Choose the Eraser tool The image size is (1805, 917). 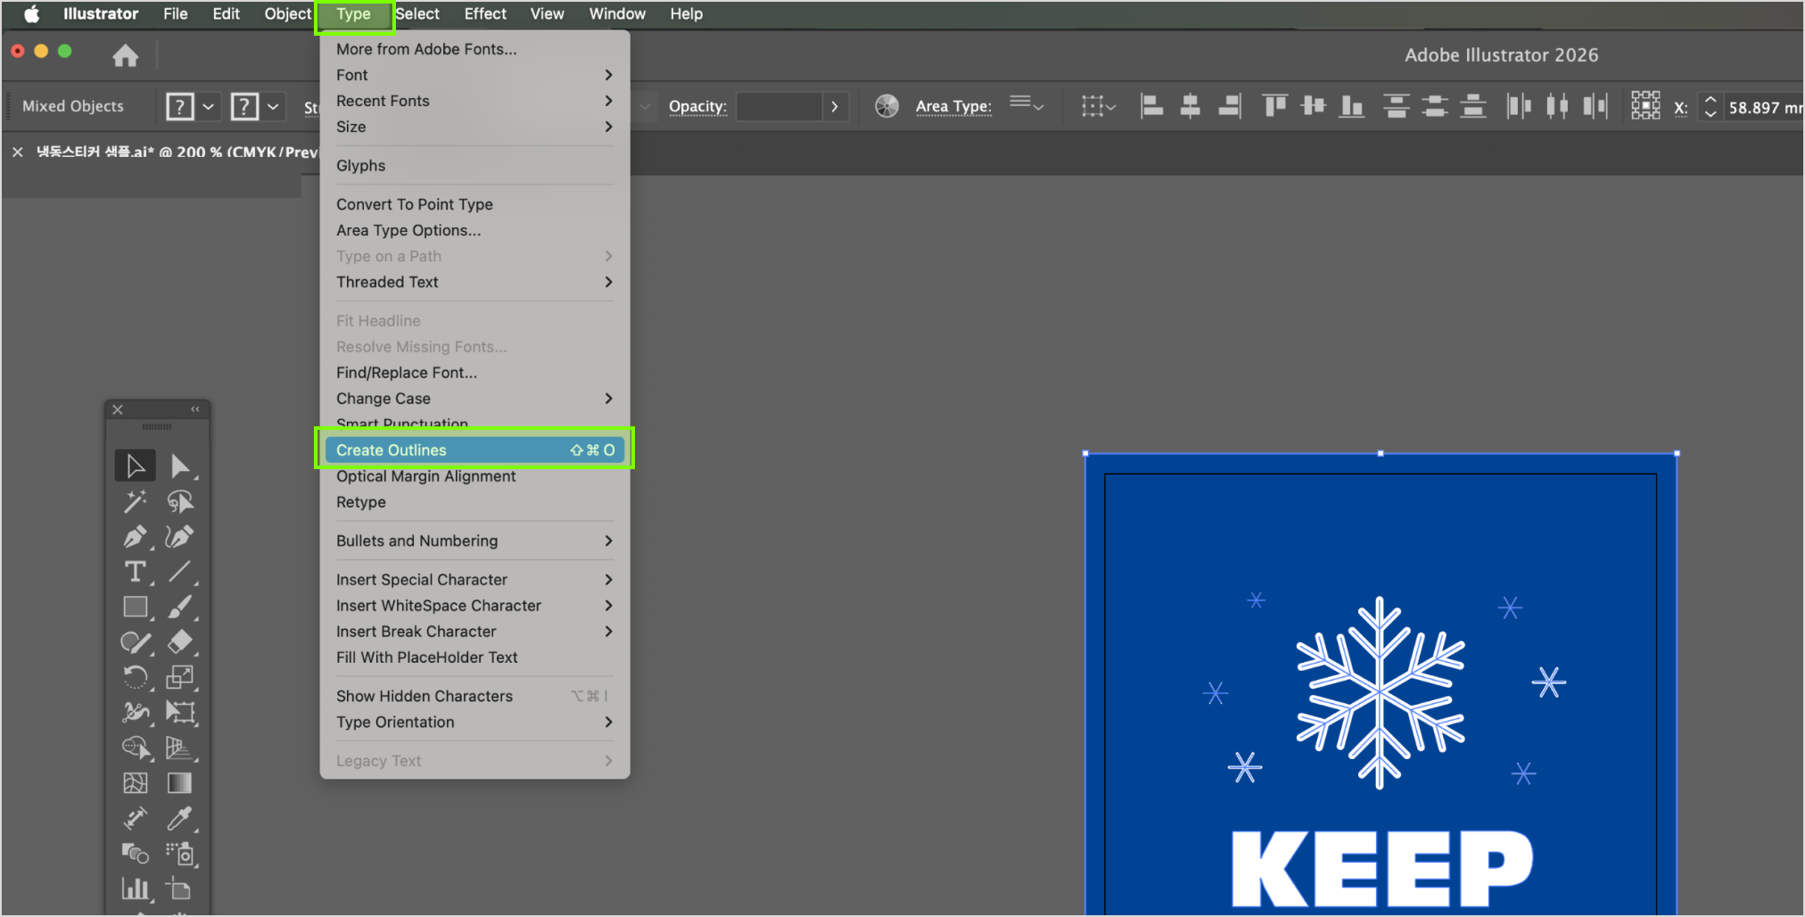[179, 642]
